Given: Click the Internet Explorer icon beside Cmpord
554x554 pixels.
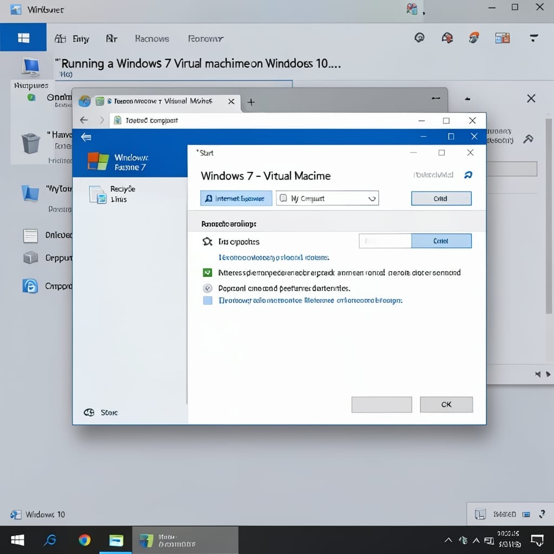Looking at the screenshot, I should (x=30, y=286).
